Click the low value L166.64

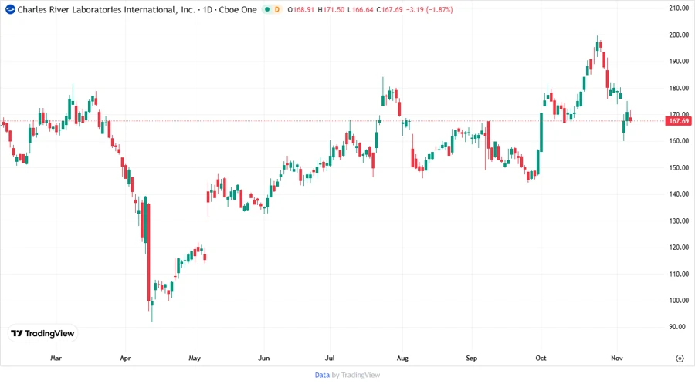(x=361, y=9)
